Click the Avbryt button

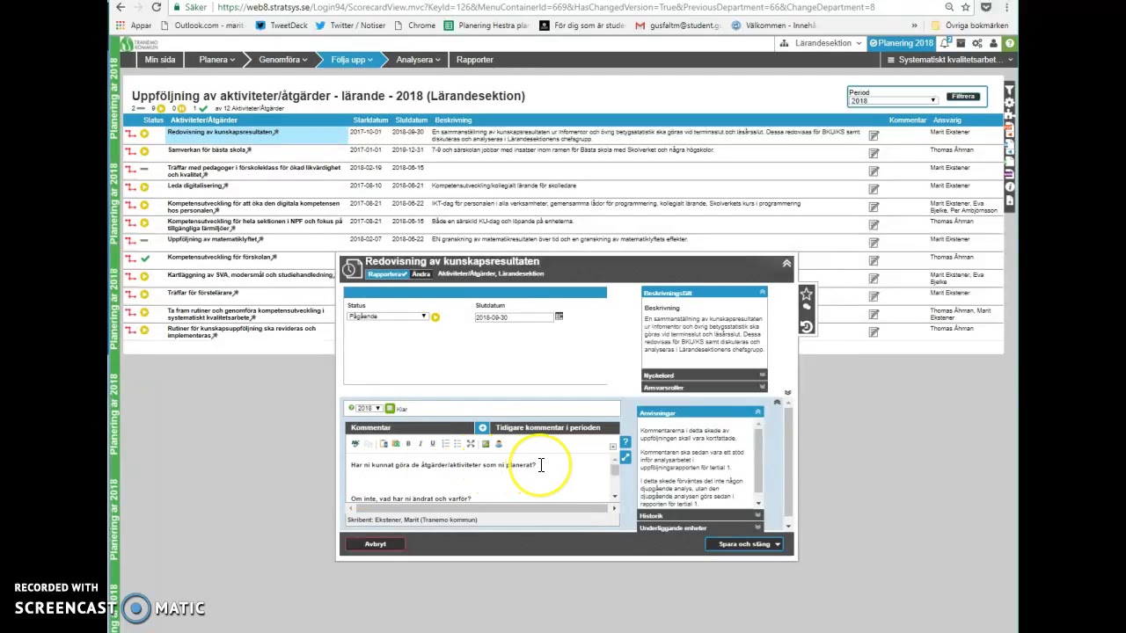pyautogui.click(x=376, y=544)
